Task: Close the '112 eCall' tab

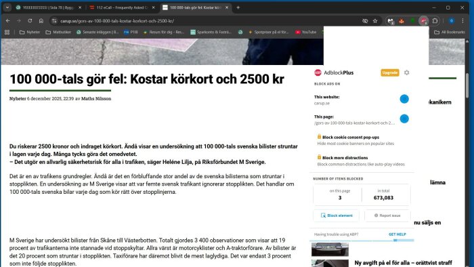Action: pyautogui.click(x=153, y=7)
